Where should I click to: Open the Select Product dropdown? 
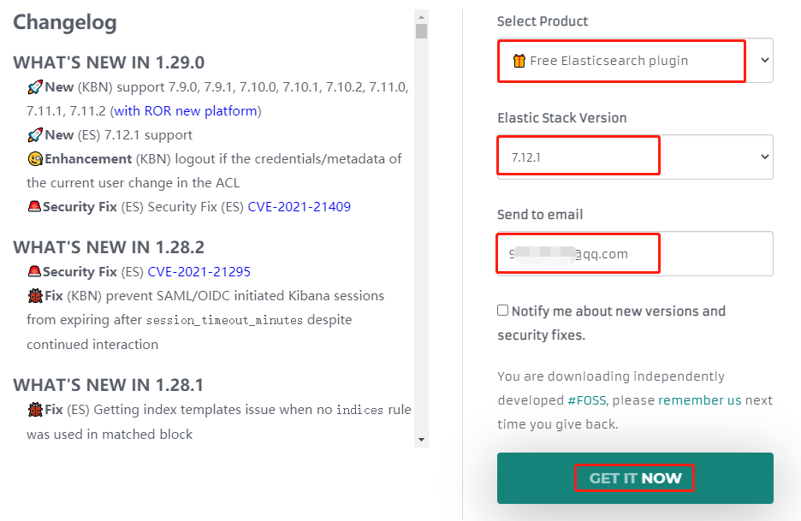pos(635,60)
